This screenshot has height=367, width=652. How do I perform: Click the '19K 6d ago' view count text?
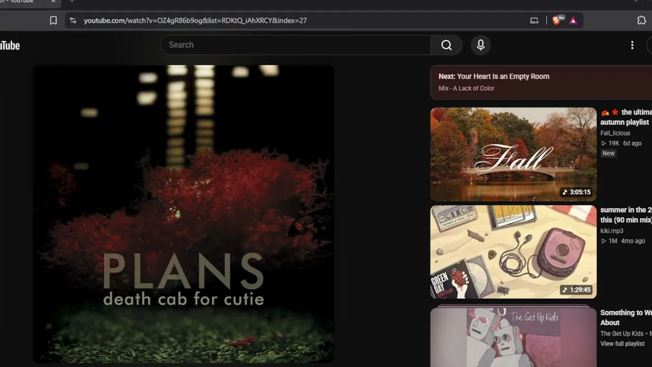click(621, 143)
